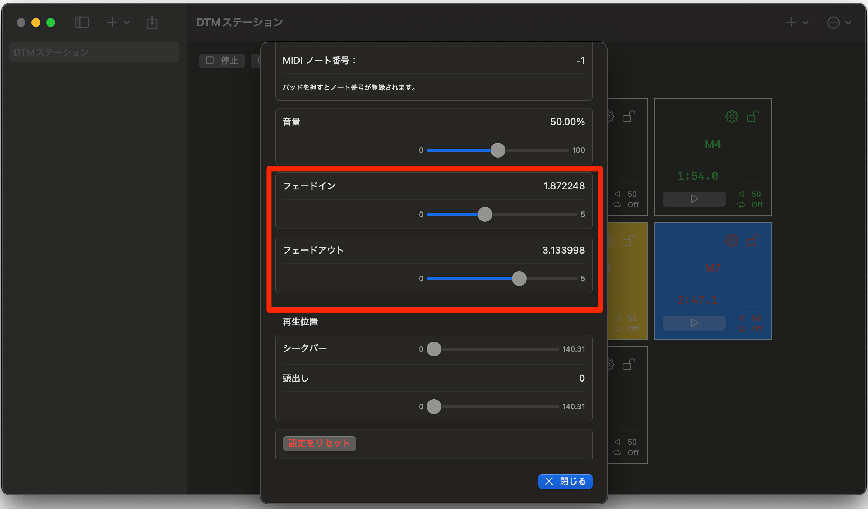Click the 頭出し cue slider knob
The image size is (868, 524).
click(434, 407)
